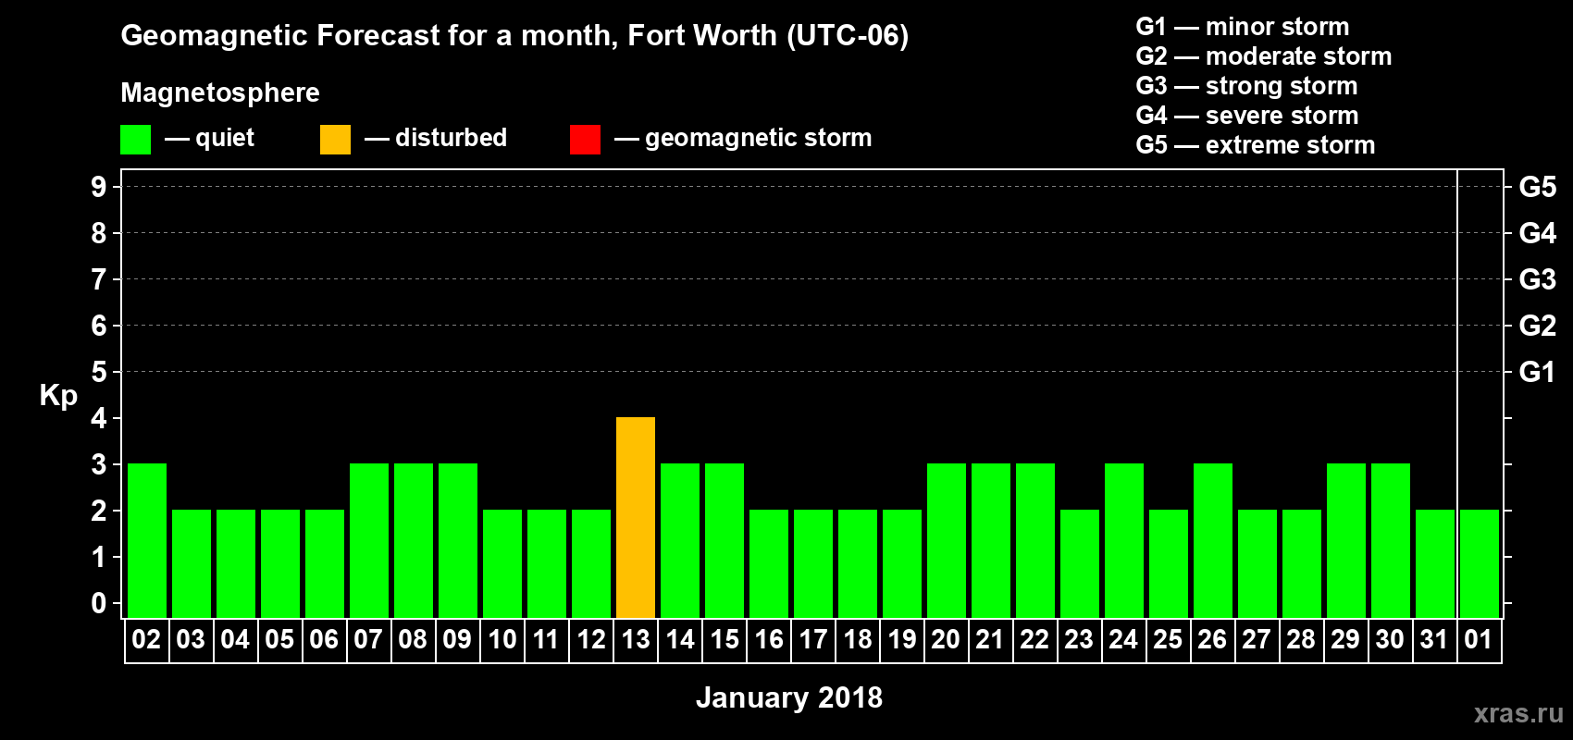This screenshot has height=740, width=1573.
Task: Select the orange bar for day 13
Action: [636, 517]
